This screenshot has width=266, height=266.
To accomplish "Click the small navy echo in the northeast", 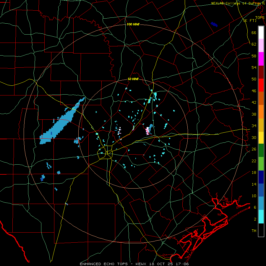I will [214, 25].
